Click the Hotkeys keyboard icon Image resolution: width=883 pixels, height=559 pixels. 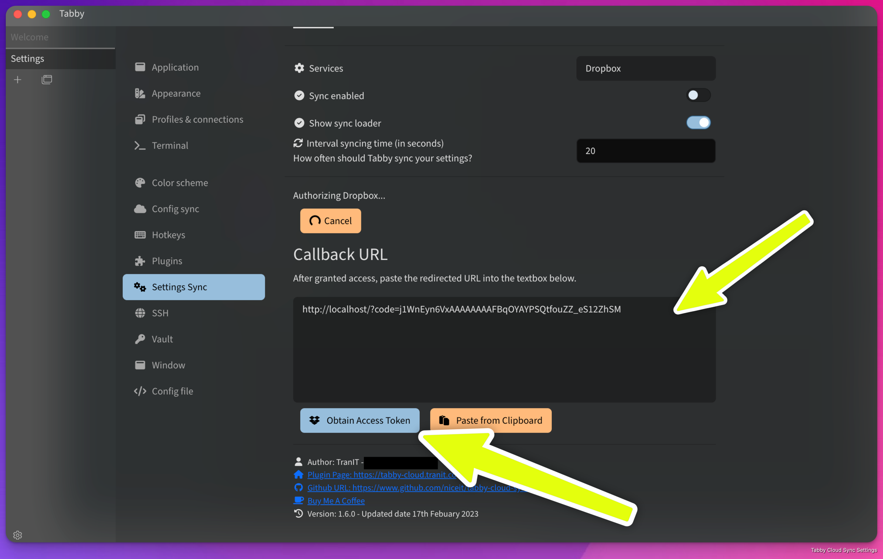pos(140,235)
